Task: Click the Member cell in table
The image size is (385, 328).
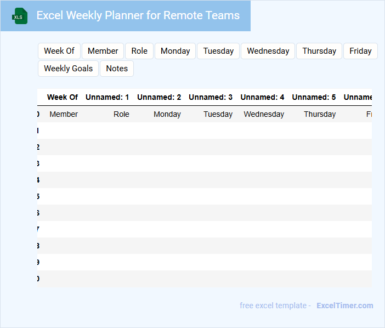Action: [x=64, y=114]
